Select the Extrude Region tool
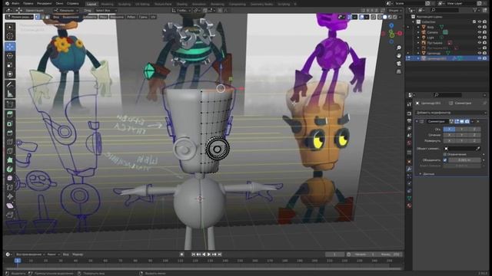Viewport: 492px width, 276px height. pos(10,114)
